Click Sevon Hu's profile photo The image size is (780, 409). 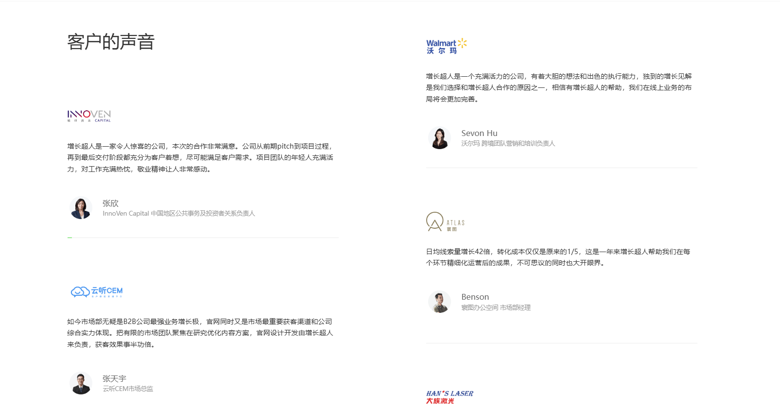(439, 138)
